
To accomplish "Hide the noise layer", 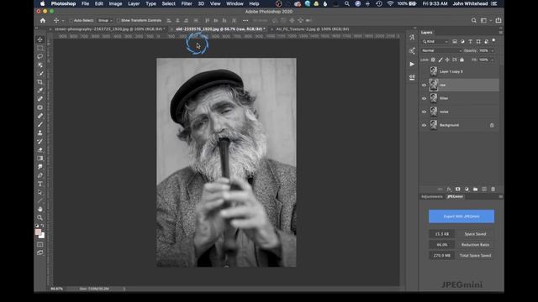I will [x=424, y=112].
